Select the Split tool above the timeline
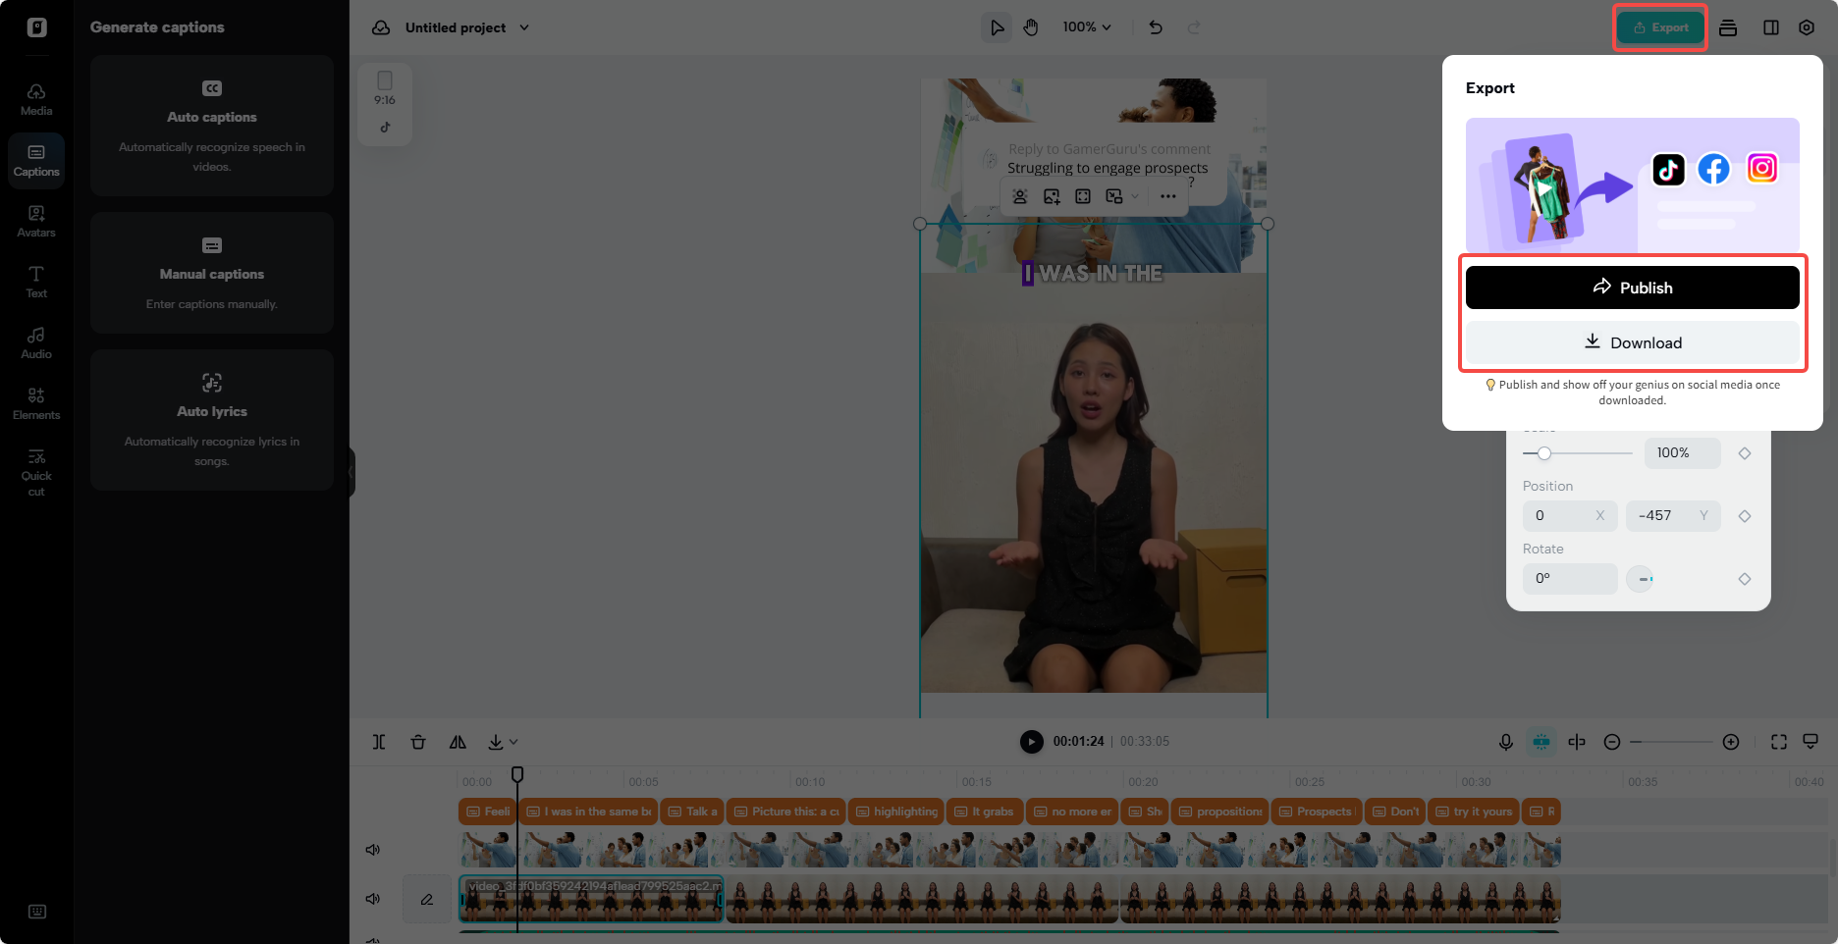Viewport: 1838px width, 944px height. [379, 742]
